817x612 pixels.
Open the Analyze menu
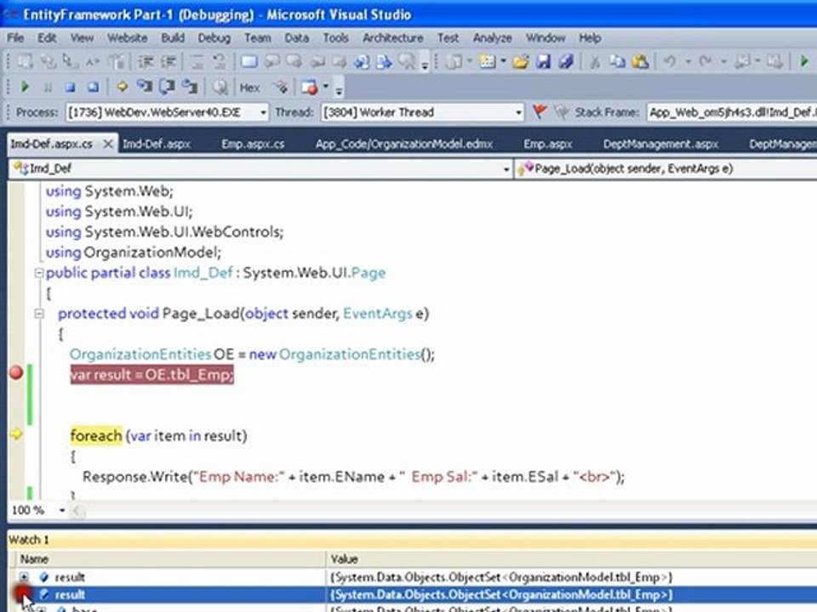[x=493, y=38]
